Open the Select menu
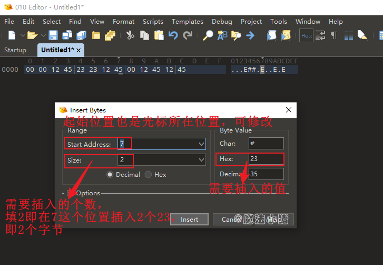The height and width of the screenshot is (265, 383). click(52, 22)
